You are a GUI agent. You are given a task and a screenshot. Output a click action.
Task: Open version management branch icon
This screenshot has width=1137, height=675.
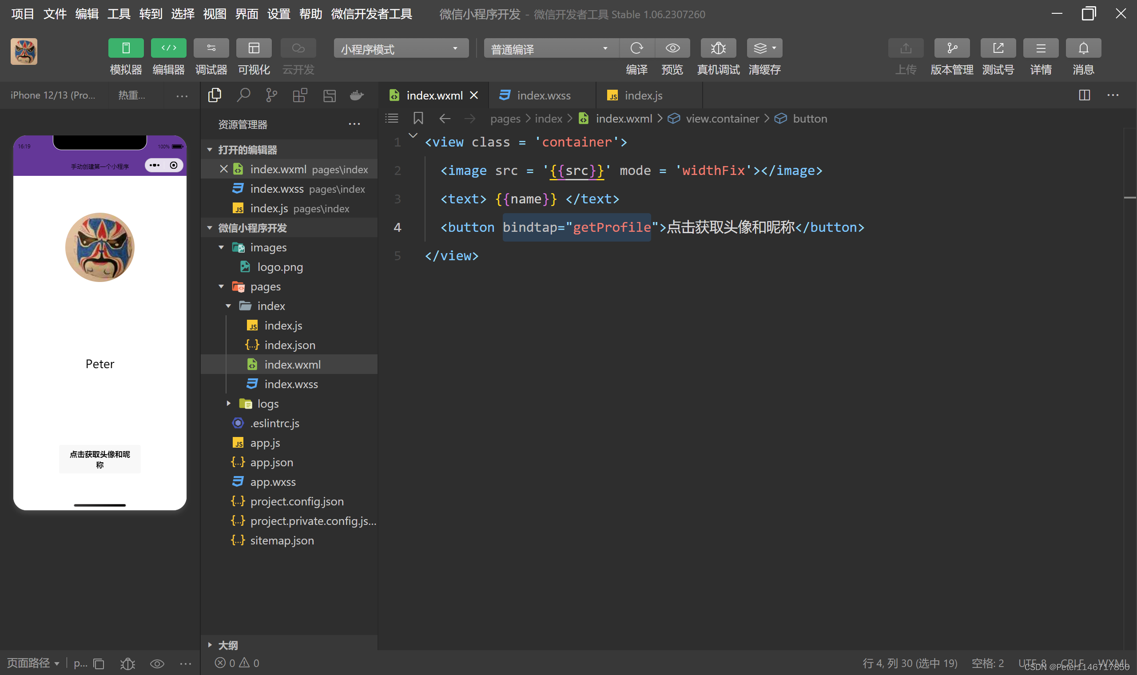click(x=951, y=48)
